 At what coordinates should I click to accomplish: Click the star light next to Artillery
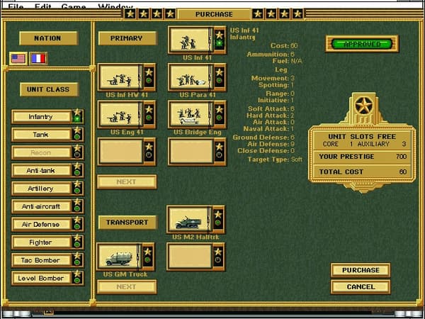point(77,188)
